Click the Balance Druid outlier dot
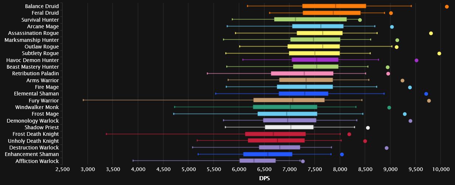 447,7
